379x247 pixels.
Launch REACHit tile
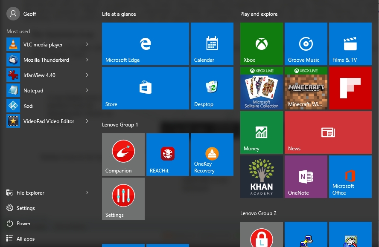167,155
